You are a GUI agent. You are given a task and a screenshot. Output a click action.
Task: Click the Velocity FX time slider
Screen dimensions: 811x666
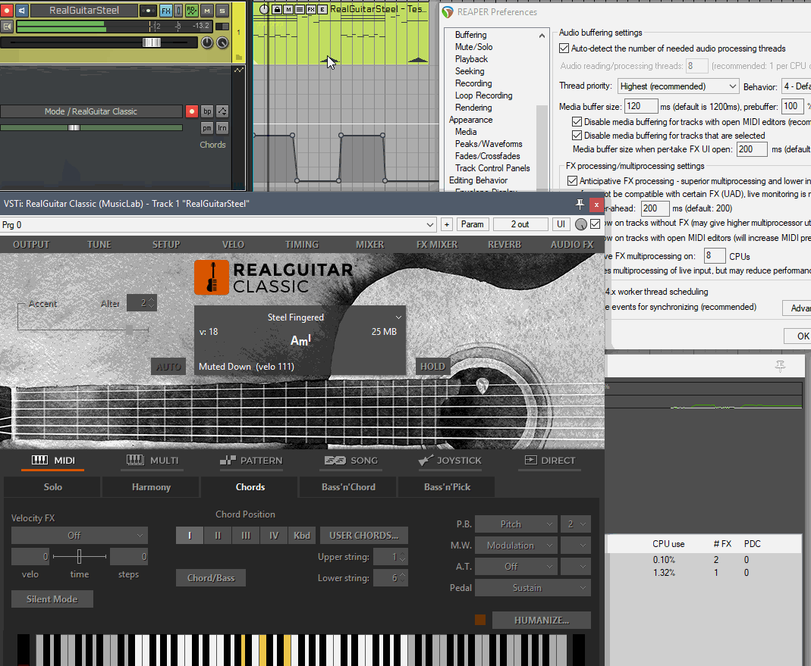79,556
